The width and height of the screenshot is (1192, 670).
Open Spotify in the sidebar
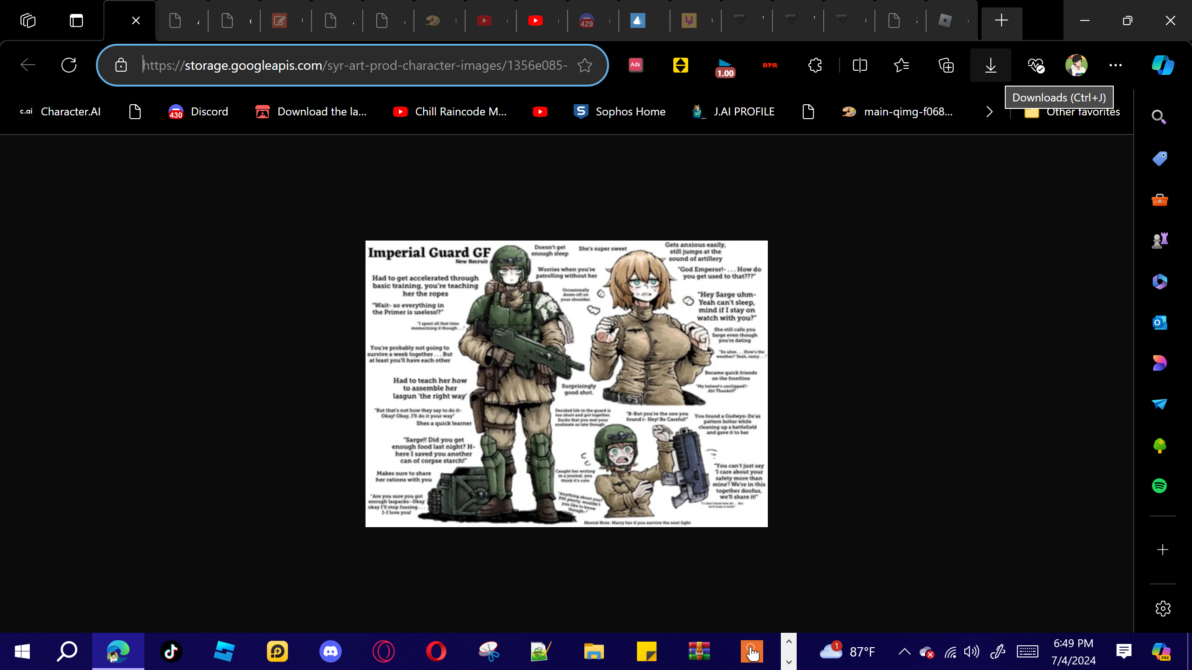[x=1159, y=486]
